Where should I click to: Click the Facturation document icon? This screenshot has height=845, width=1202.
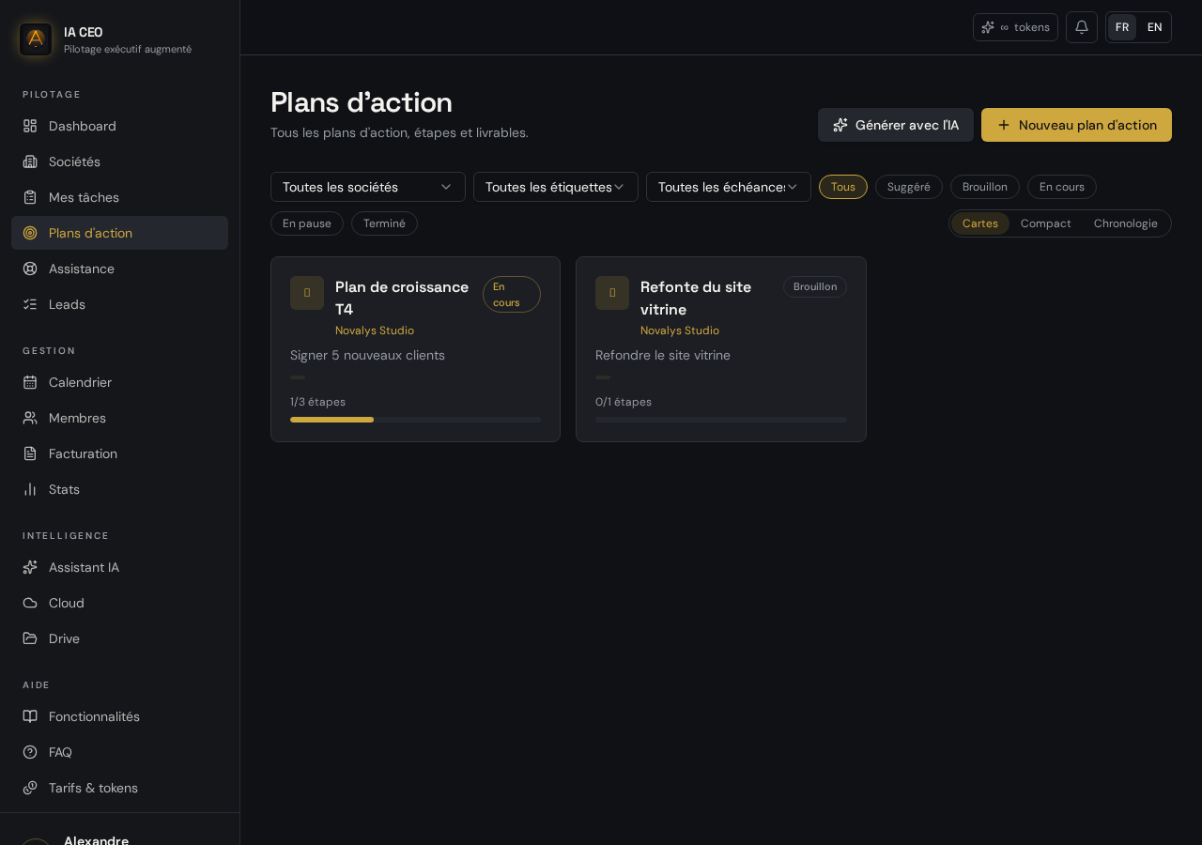(30, 453)
